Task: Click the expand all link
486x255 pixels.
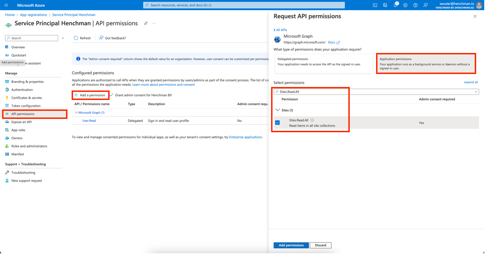Action: coord(471,82)
